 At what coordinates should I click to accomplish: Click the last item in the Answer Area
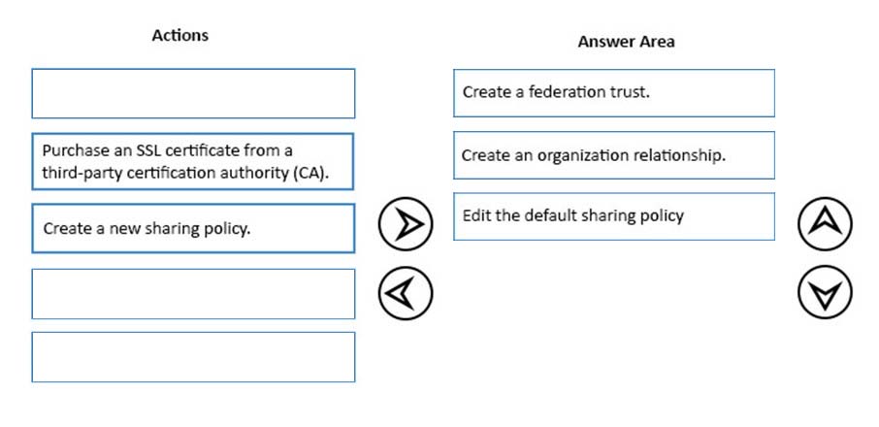point(614,216)
